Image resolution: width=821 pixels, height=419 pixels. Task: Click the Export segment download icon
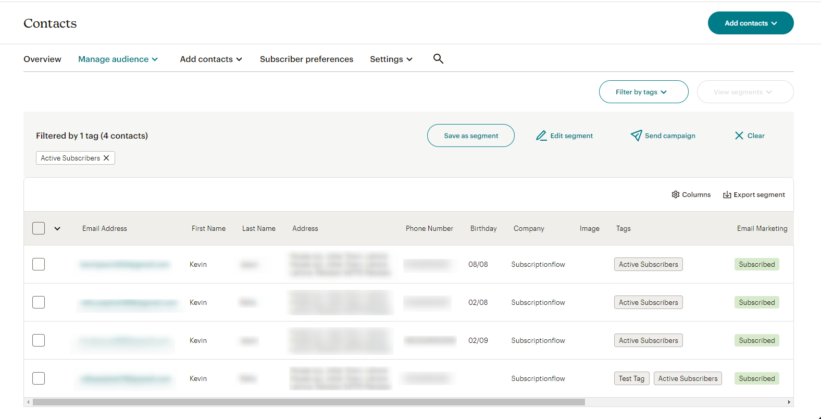pos(727,194)
